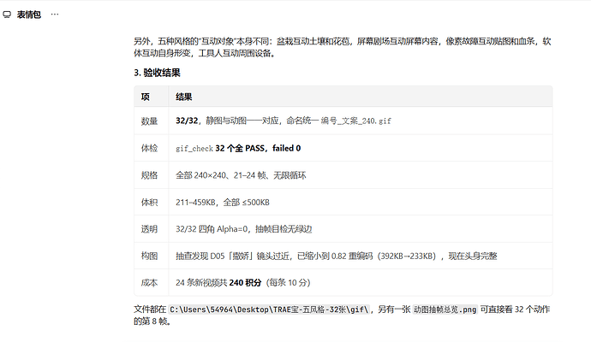Click the text 可直接看 32 个动作
591x342 pixels.
[x=515, y=310]
